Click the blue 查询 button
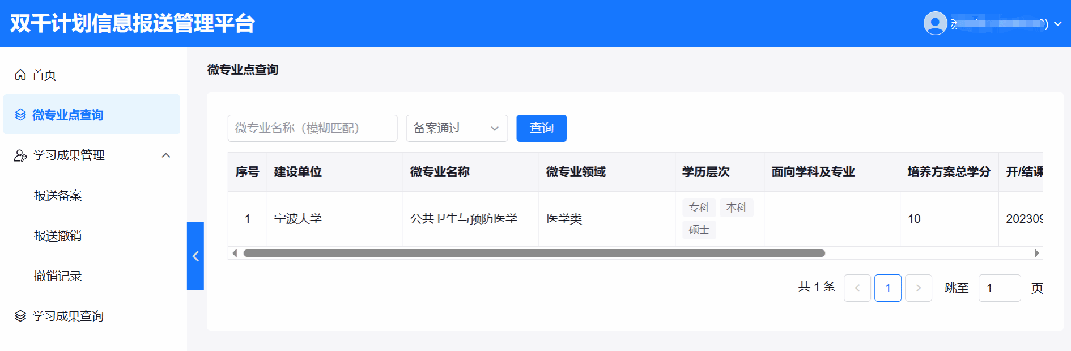This screenshot has width=1071, height=351. pyautogui.click(x=541, y=128)
